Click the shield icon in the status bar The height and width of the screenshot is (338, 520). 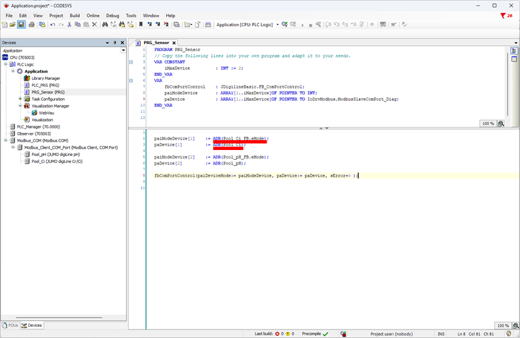(509, 333)
